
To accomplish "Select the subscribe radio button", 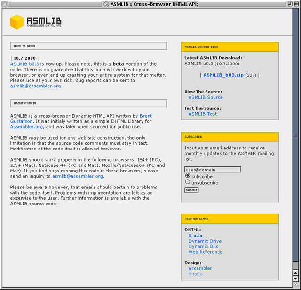I will coord(188,176).
